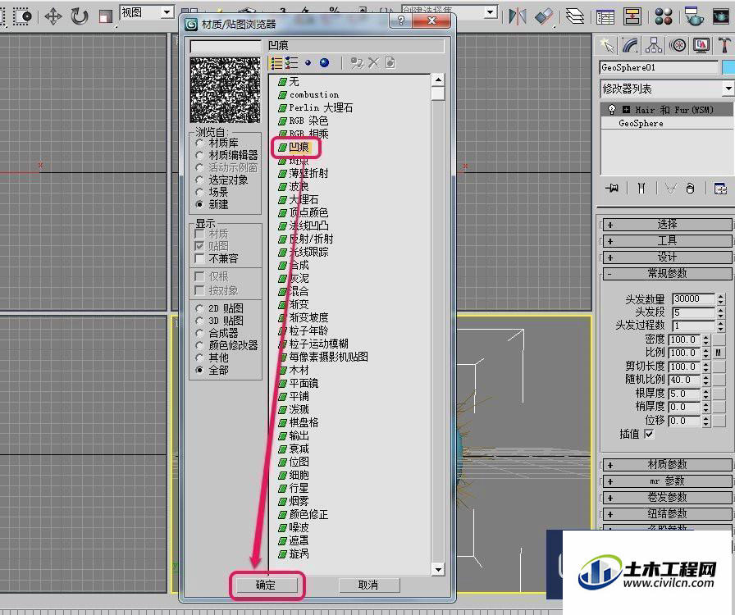Click the map button beside 密度
This screenshot has height=615, width=735.
[x=719, y=339]
